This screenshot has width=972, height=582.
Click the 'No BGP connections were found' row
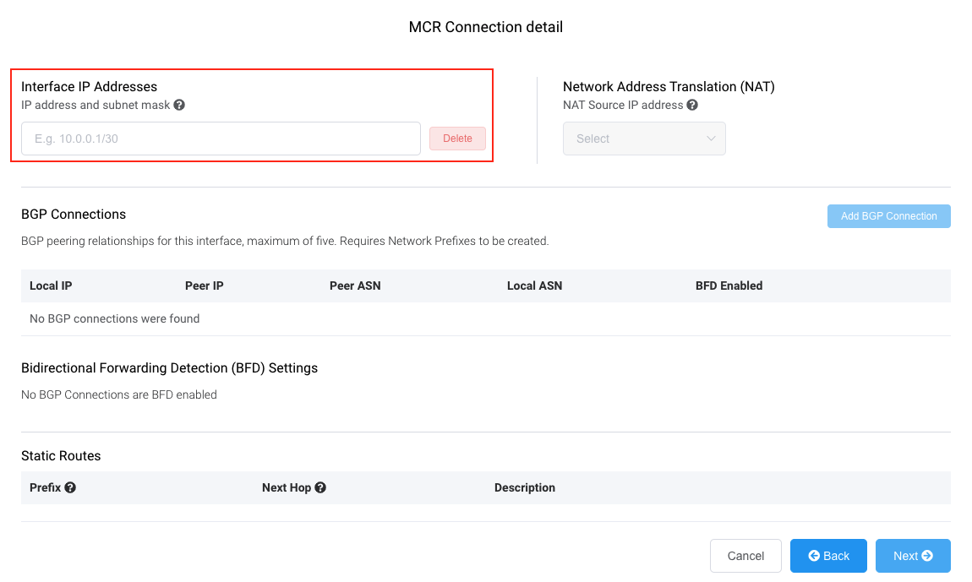(115, 318)
